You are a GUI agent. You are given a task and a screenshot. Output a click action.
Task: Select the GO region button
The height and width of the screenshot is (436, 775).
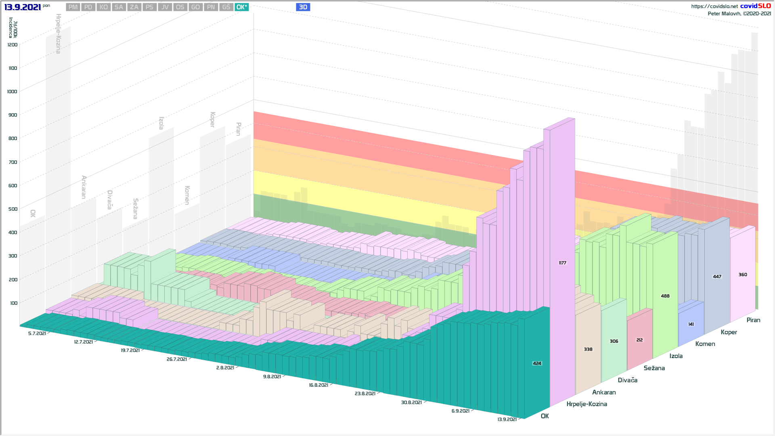195,7
